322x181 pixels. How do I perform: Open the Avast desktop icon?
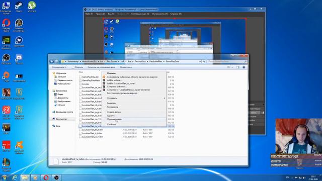pyautogui.click(x=19, y=147)
